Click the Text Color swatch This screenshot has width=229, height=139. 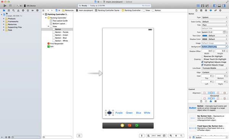click(x=205, y=36)
